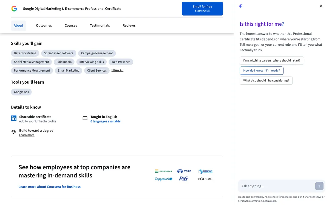329x205 pixels.
Task: Click the Tools you'll learn heading
Action: (x=27, y=82)
